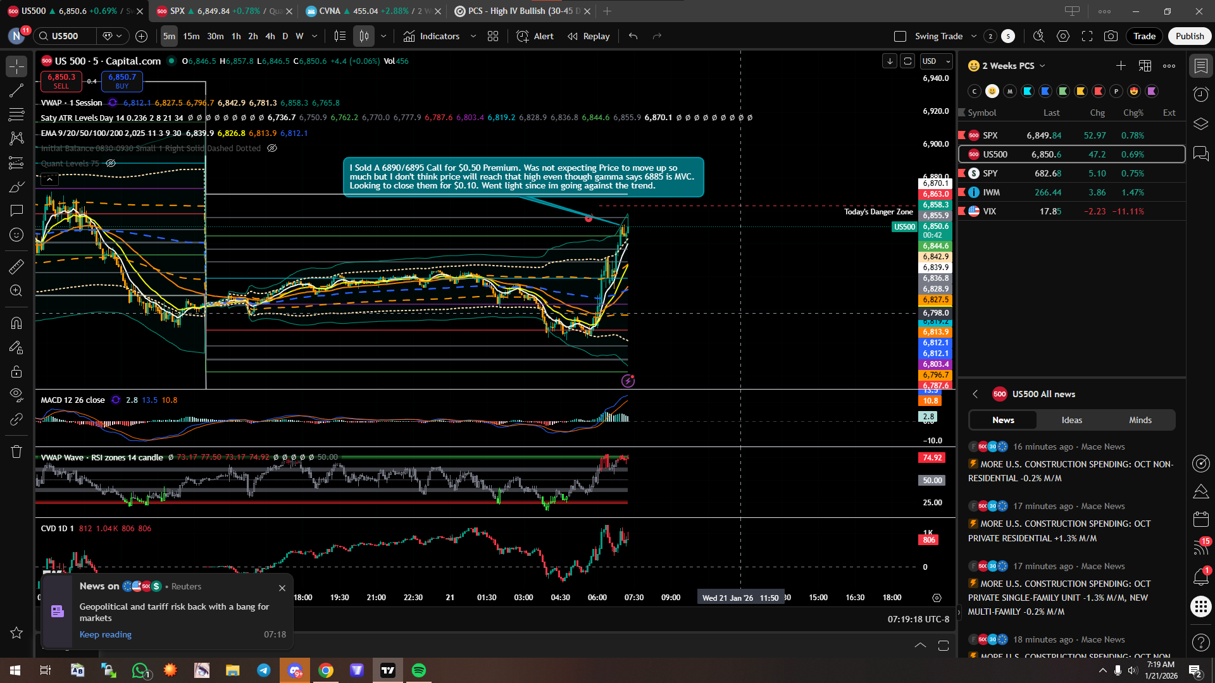Image resolution: width=1215 pixels, height=683 pixels.
Task: Open the USD currency dropdown
Action: 937,61
